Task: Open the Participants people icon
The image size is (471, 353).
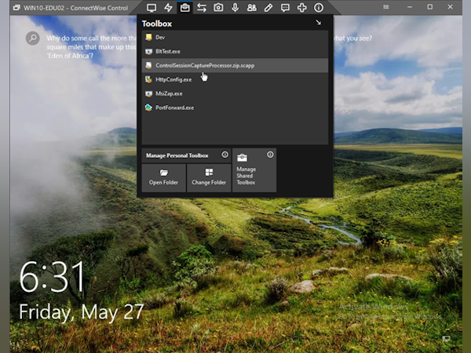Action: coord(252,8)
